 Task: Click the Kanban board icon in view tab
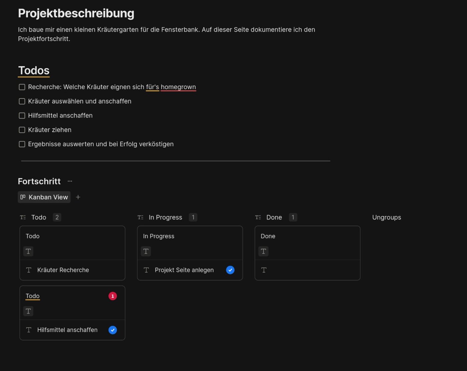point(23,197)
